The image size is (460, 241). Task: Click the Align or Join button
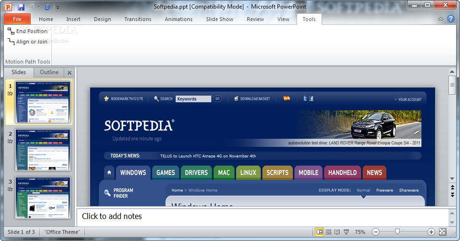(x=28, y=42)
